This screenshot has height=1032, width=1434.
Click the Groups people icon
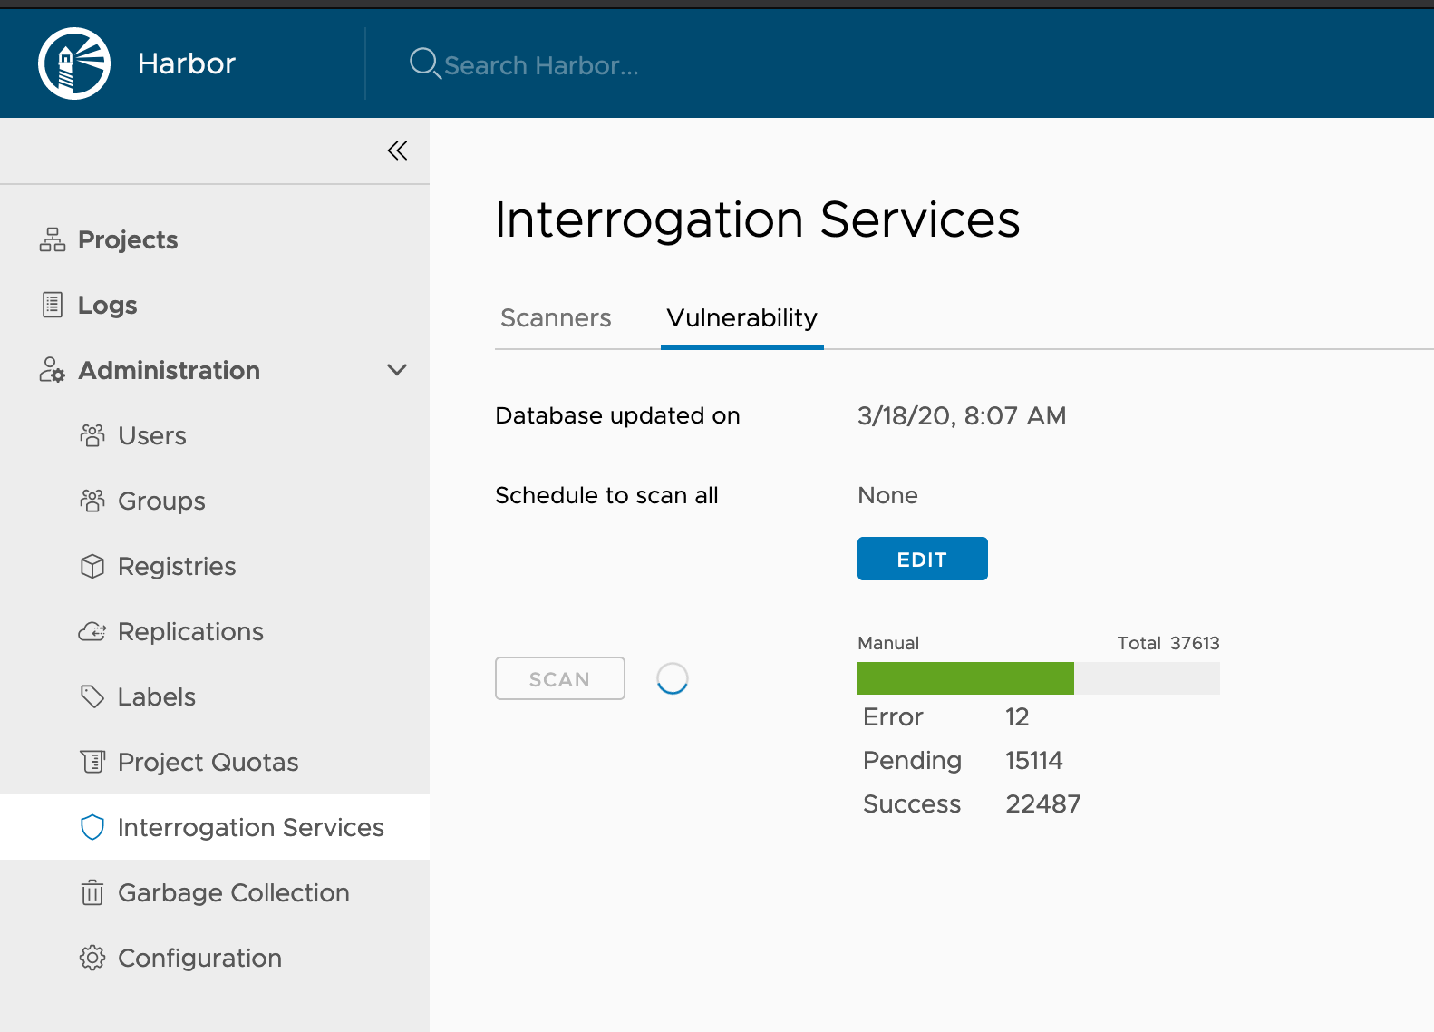coord(92,501)
